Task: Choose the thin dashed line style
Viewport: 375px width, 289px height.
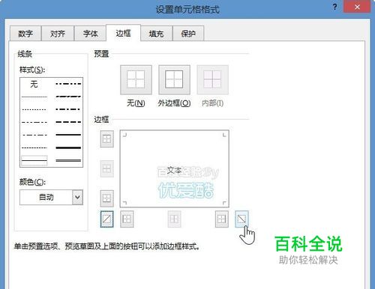Action: pyautogui.click(x=34, y=147)
